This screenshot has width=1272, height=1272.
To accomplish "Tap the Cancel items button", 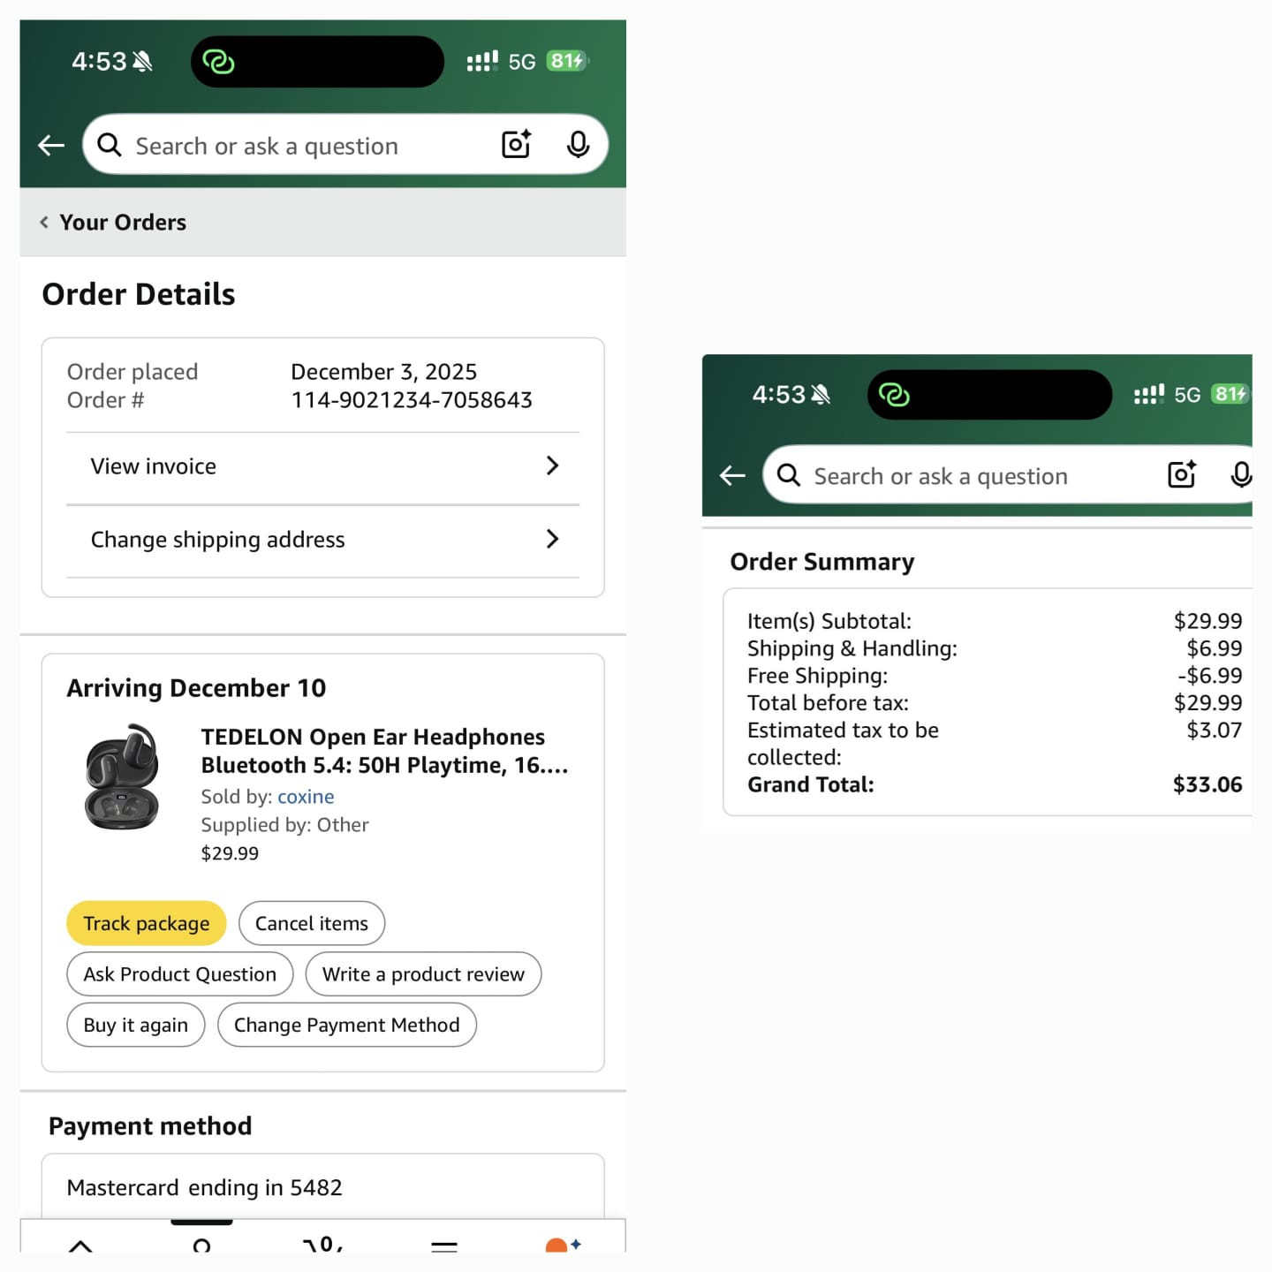I will click(311, 923).
